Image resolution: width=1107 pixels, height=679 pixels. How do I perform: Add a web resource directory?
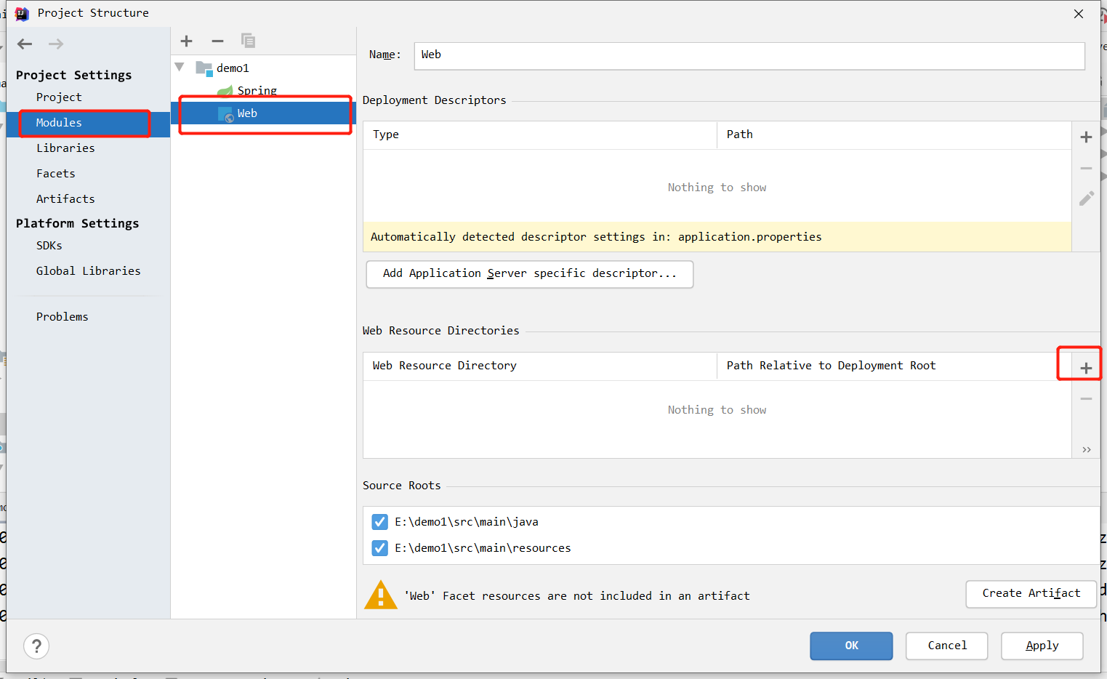1086,369
